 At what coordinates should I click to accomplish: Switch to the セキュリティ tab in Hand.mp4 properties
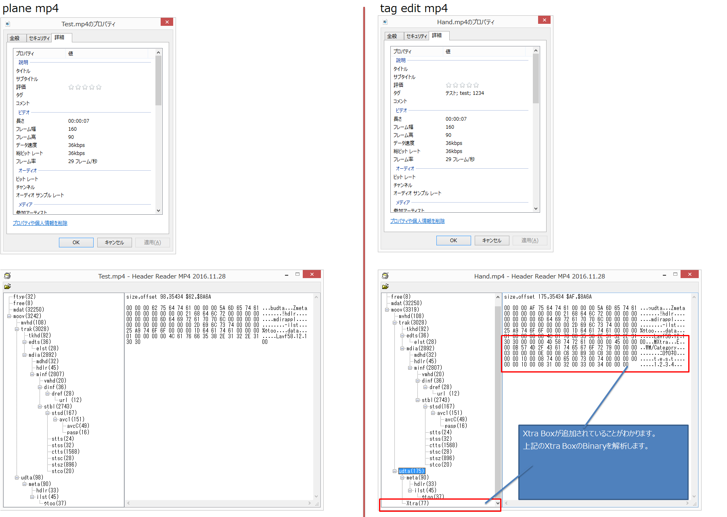pos(416,36)
